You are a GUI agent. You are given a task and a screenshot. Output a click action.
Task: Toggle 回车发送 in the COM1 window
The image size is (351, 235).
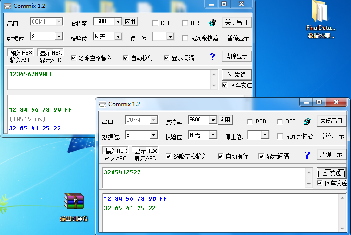[x=225, y=85]
